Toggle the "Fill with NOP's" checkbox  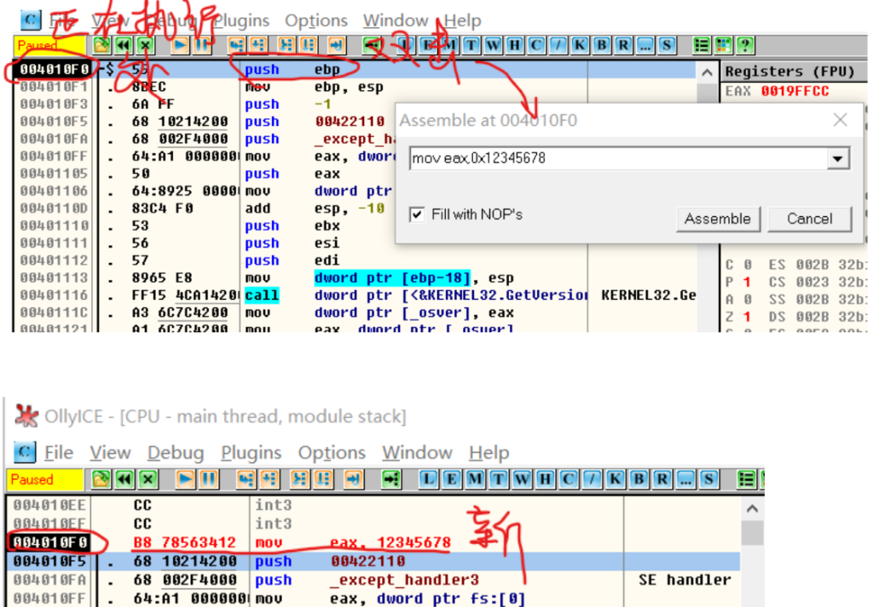coord(417,215)
